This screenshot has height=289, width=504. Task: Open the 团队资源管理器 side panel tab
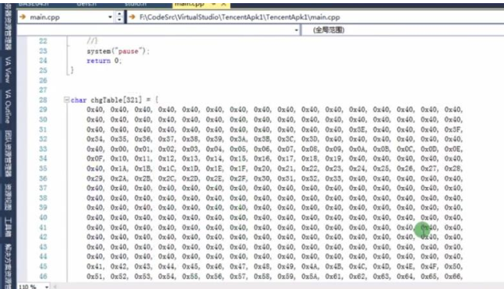[x=8, y=153]
